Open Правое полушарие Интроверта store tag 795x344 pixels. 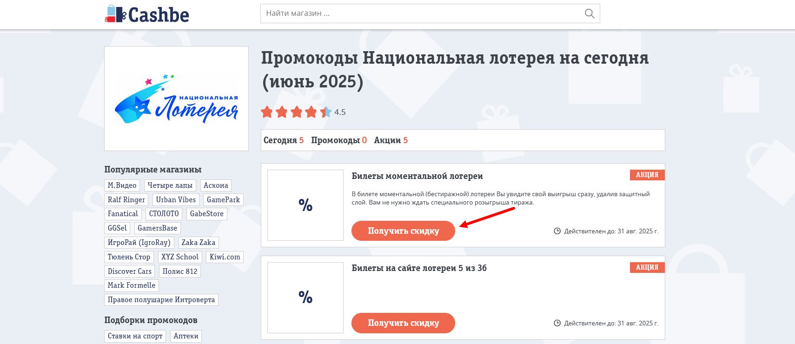[x=161, y=300]
